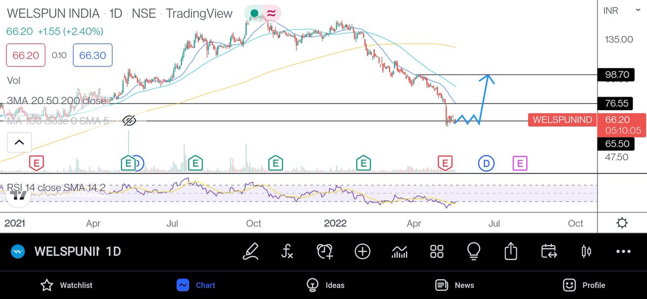This screenshot has width=647, height=299.
Task: Tap the 2022 time axis label
Action: 335,223
